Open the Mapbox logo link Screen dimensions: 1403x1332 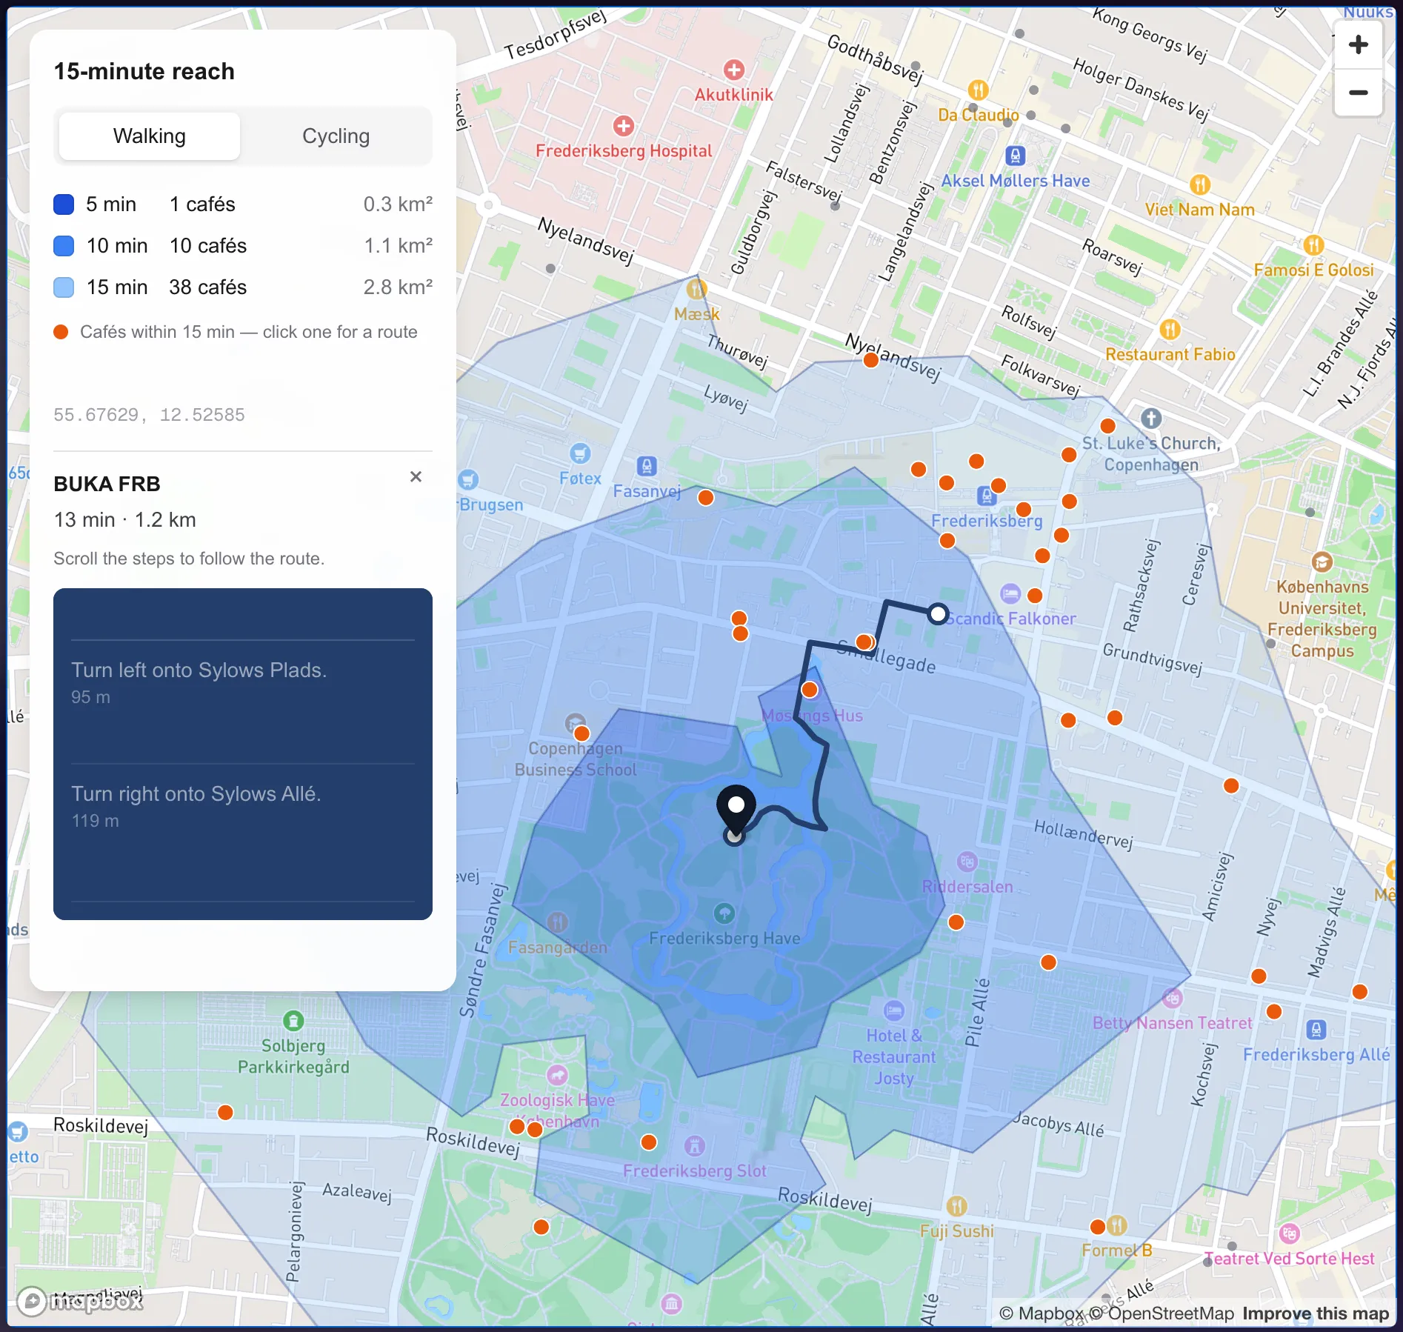(80, 1301)
